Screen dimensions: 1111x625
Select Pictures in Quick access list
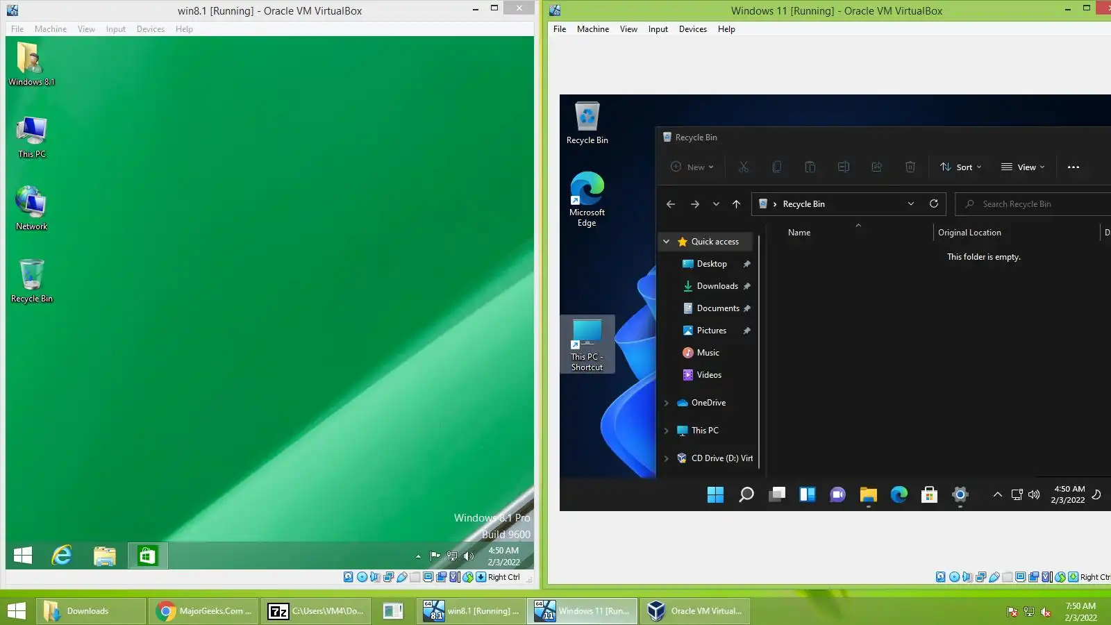point(712,331)
